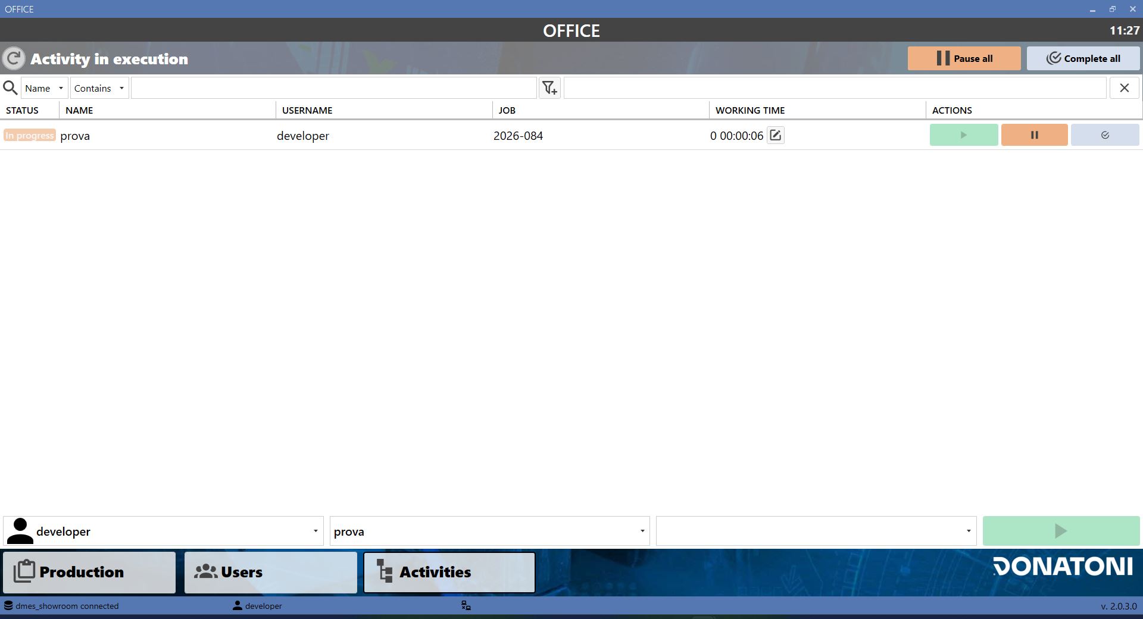Click the In progress status badge
The image size is (1143, 619).
30,135
